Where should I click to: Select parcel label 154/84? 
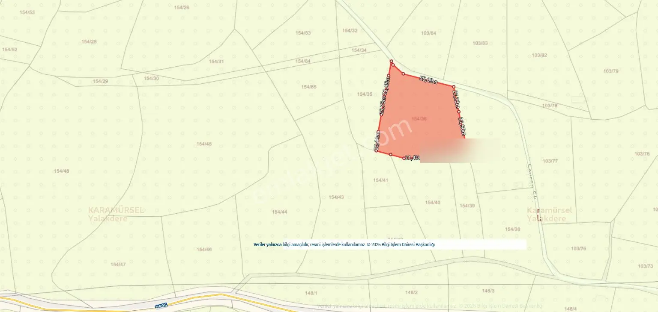(x=303, y=61)
